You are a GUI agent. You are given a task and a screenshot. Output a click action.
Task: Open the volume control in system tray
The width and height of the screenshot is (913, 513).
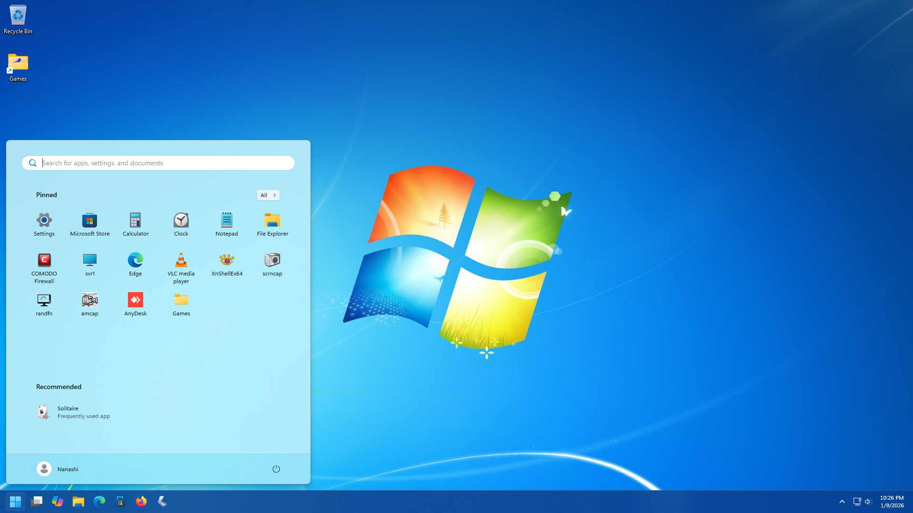tap(868, 502)
